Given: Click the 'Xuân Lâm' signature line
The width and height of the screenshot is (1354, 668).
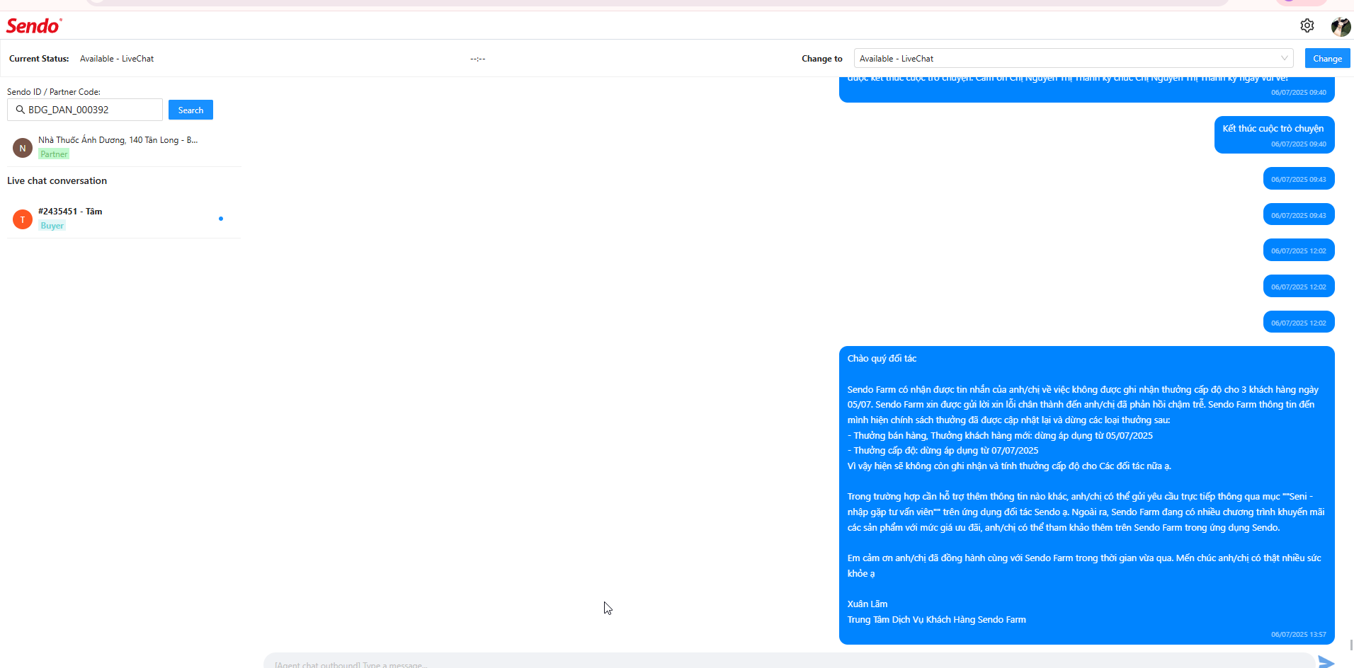Looking at the screenshot, I should (867, 604).
